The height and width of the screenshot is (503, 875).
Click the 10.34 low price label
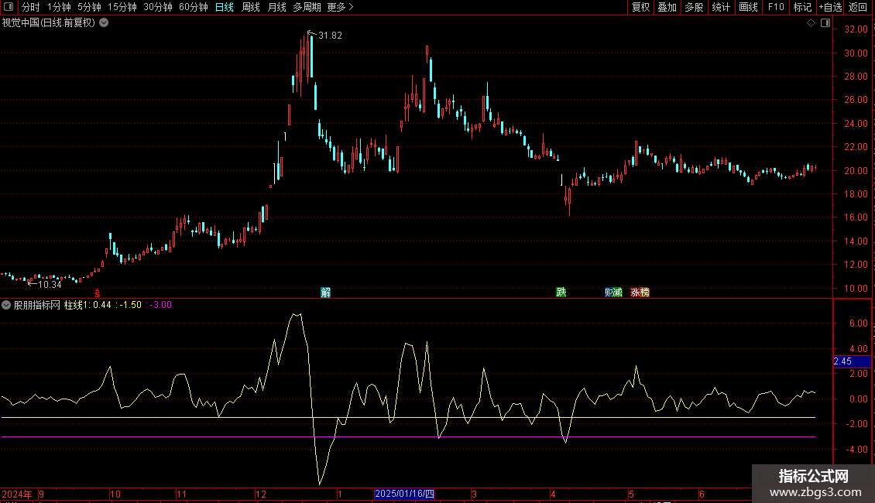[x=50, y=285]
